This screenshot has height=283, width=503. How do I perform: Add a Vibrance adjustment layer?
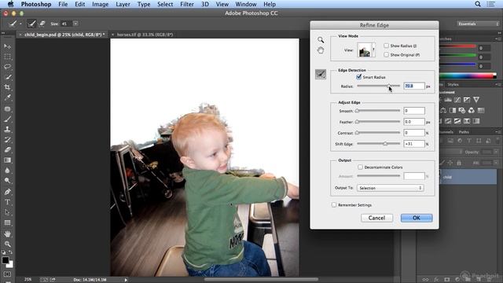pos(476,100)
